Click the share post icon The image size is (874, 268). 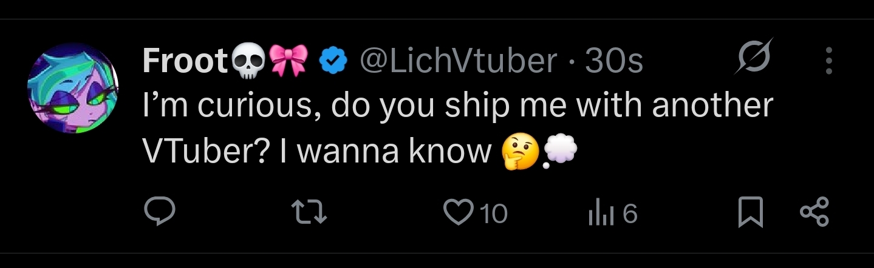[x=814, y=213]
